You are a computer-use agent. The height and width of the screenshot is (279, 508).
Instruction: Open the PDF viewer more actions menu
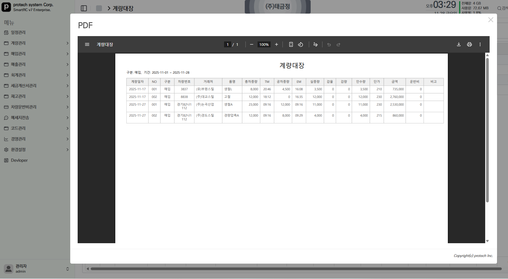[480, 44]
